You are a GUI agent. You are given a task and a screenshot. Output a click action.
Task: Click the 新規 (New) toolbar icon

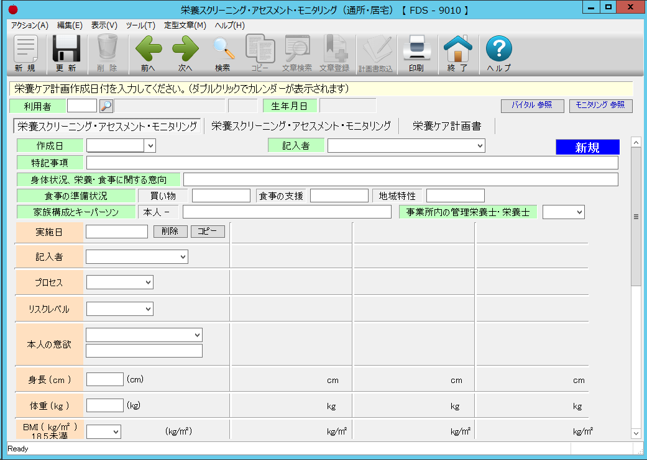25,53
